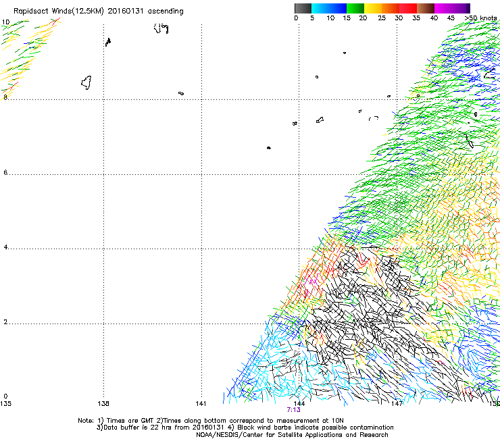Click the 'Note: 1) Times are GMT' footer line
Image resolution: width=500 pixels, height=439 pixels.
point(211,421)
